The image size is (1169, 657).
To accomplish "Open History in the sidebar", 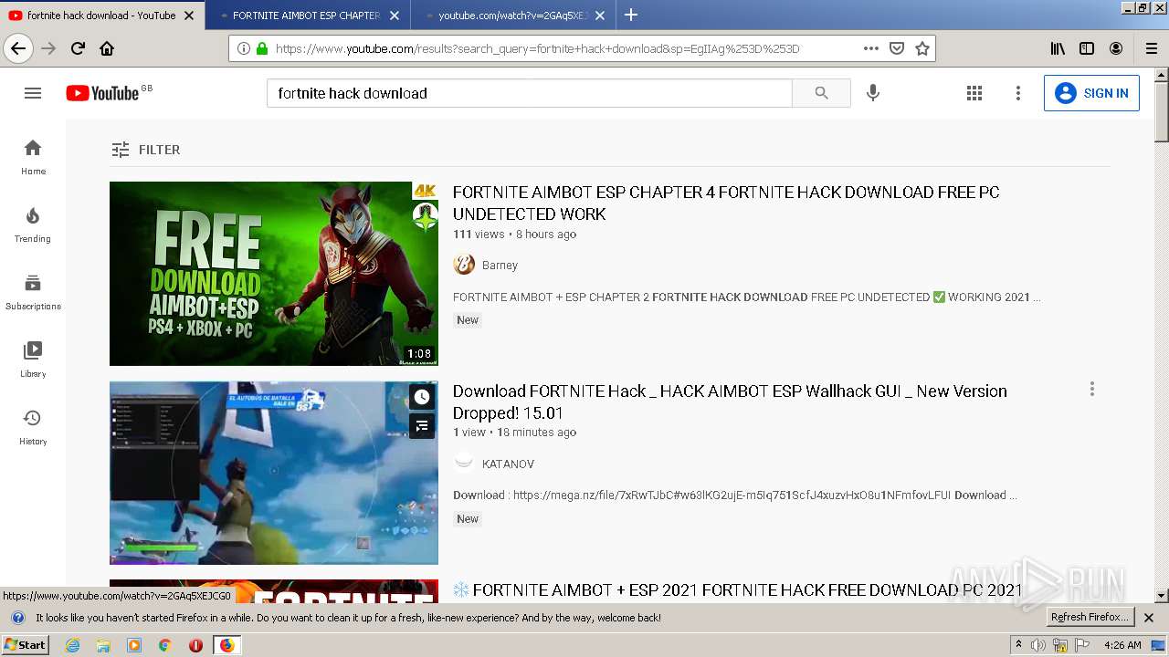I will click(x=33, y=427).
